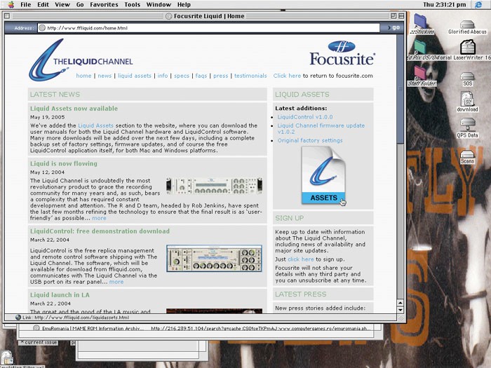The width and height of the screenshot is (491, 368).
Task: Open the File menu
Action: tap(26, 5)
